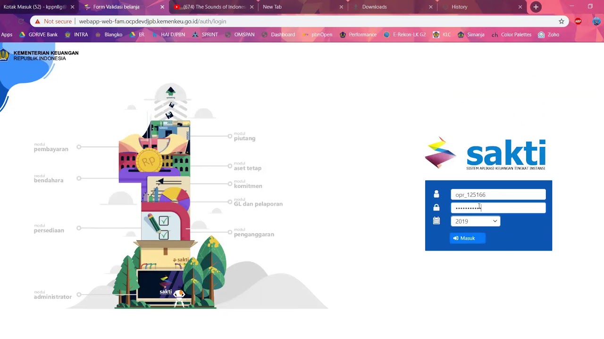Open the Blangko bookmark

(x=109, y=34)
